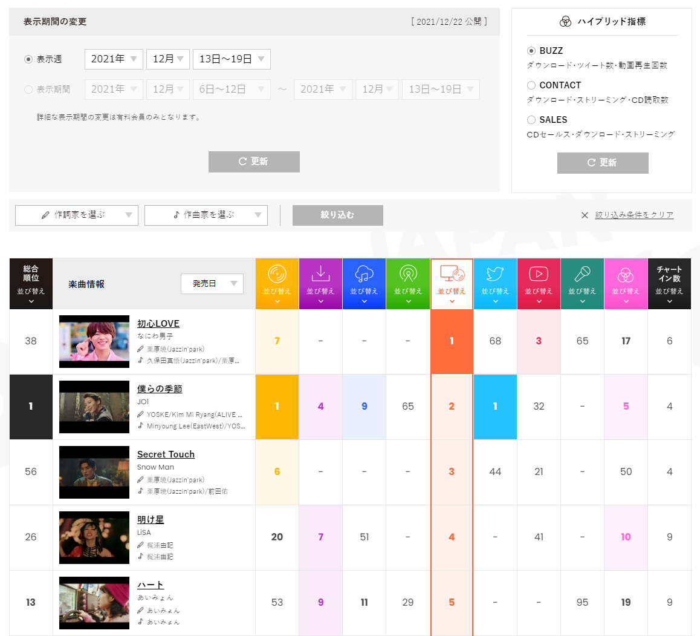This screenshot has width=700, height=636.
Task: Sort by radio broadcast icon column
Action: (408, 284)
